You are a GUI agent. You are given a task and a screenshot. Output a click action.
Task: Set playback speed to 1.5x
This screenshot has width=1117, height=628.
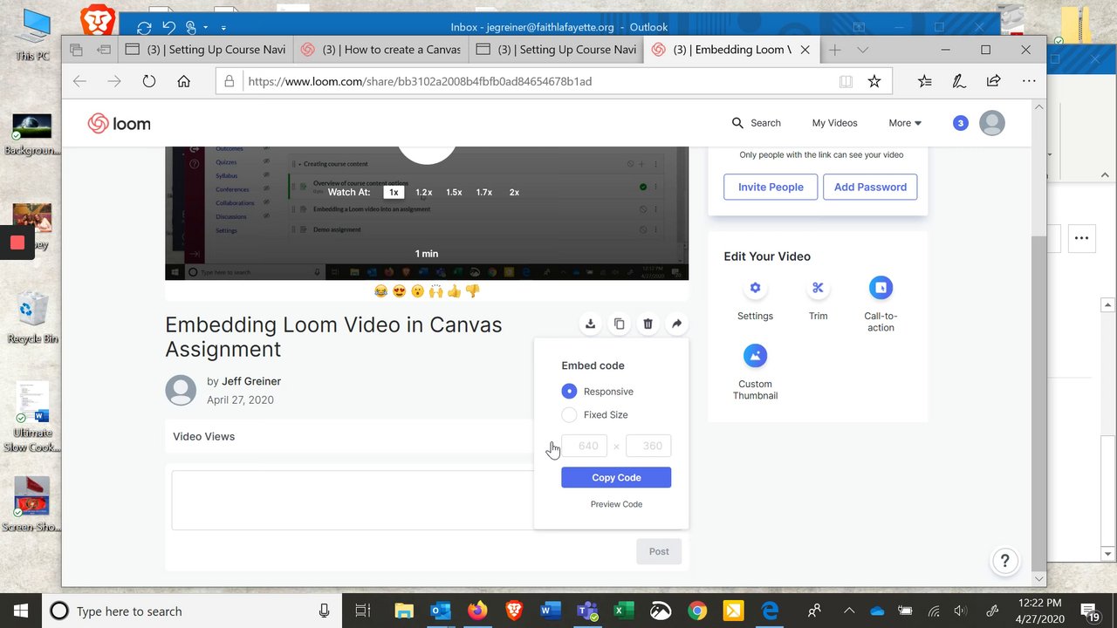pyautogui.click(x=454, y=192)
